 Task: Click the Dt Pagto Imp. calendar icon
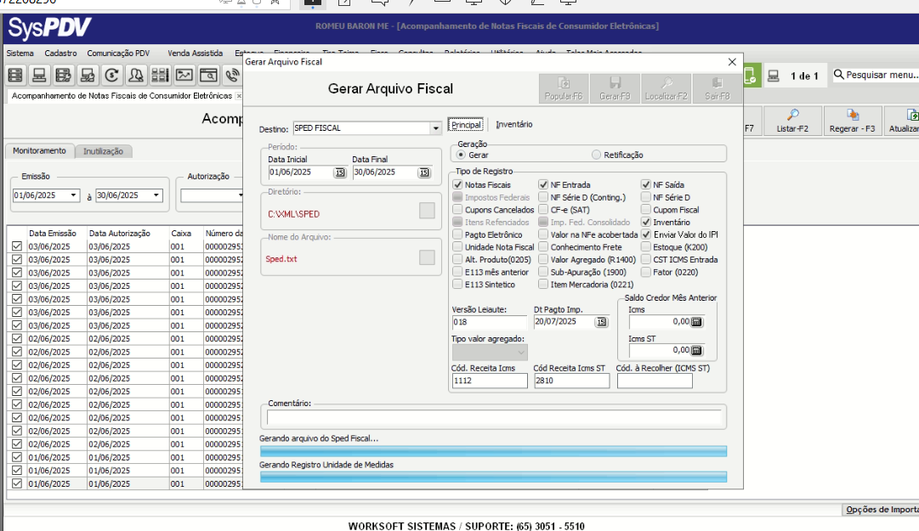pos(601,322)
